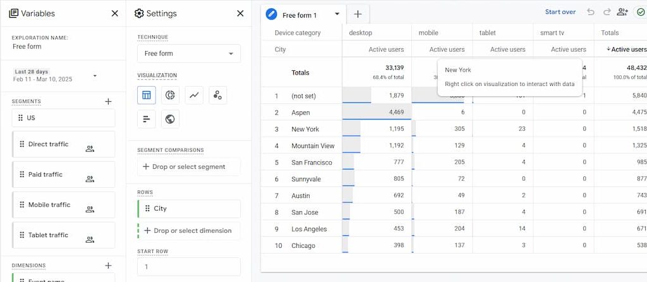The image size is (647, 282).
Task: Click the share exploration people icon
Action: tap(623, 12)
